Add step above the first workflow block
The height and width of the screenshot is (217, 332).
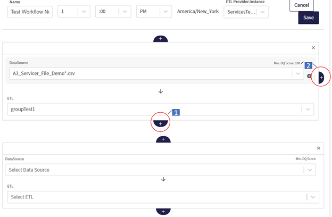click(161, 39)
